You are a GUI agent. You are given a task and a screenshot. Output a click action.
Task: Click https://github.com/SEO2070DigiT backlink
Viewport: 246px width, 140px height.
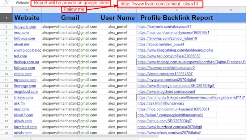[165, 121]
